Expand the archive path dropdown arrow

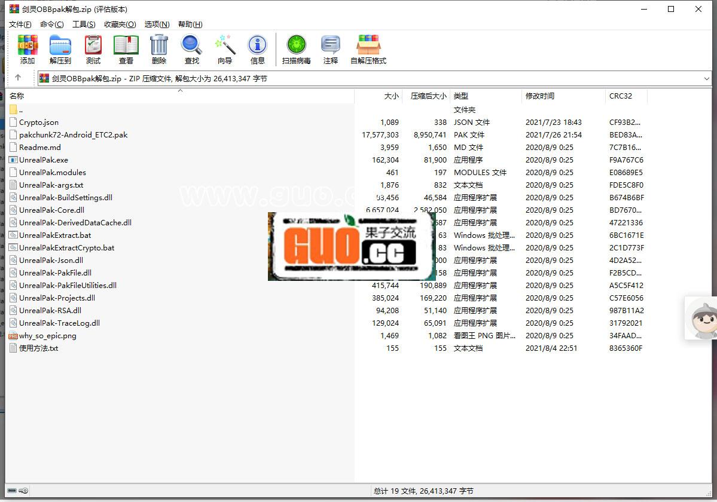707,78
